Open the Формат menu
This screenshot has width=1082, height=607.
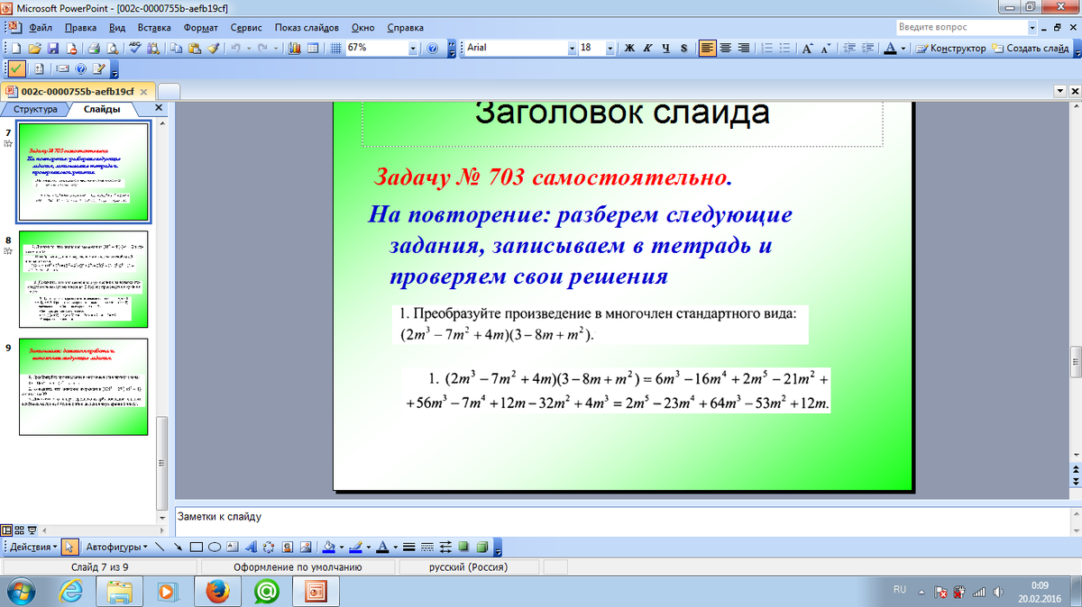pyautogui.click(x=200, y=27)
